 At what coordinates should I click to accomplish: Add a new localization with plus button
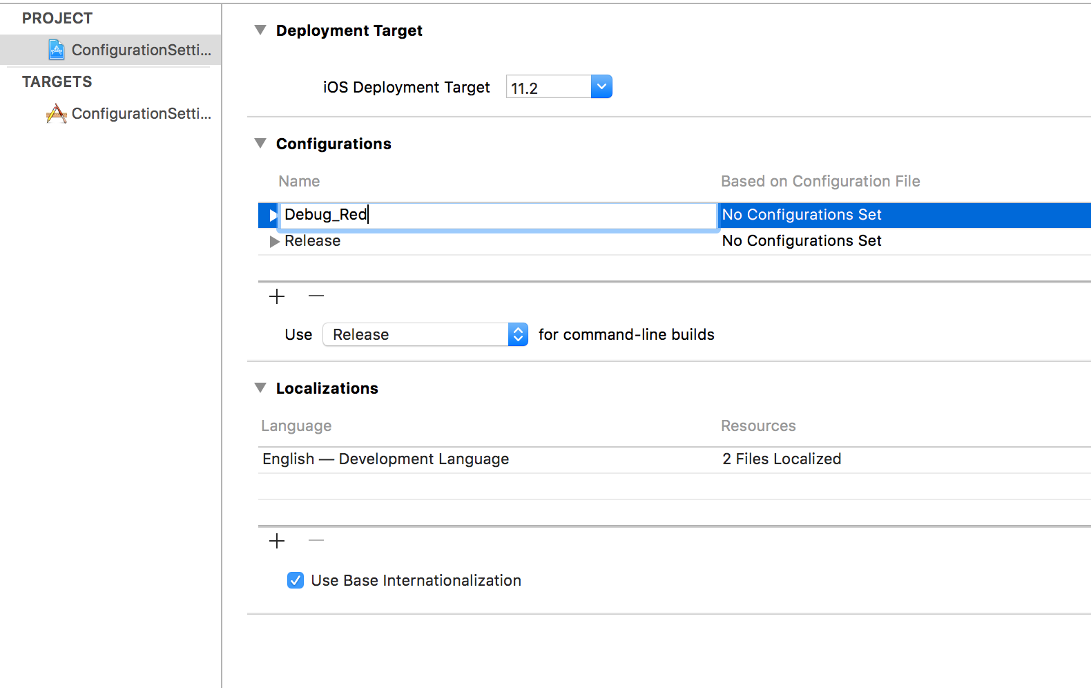coord(277,541)
